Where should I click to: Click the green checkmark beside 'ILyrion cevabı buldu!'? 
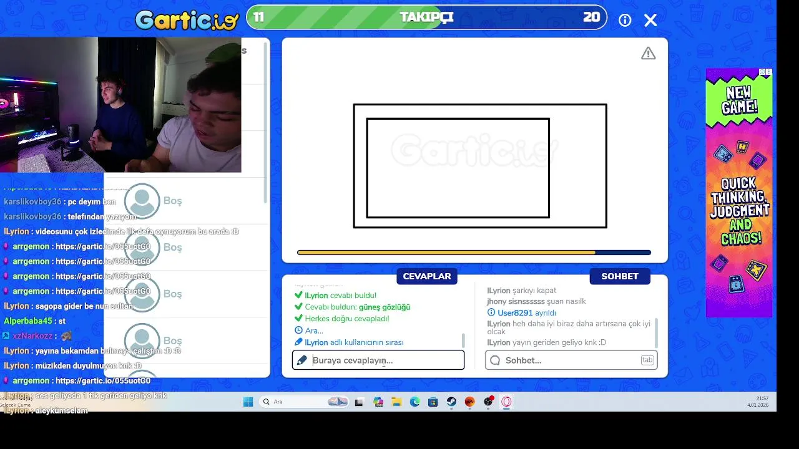298,296
